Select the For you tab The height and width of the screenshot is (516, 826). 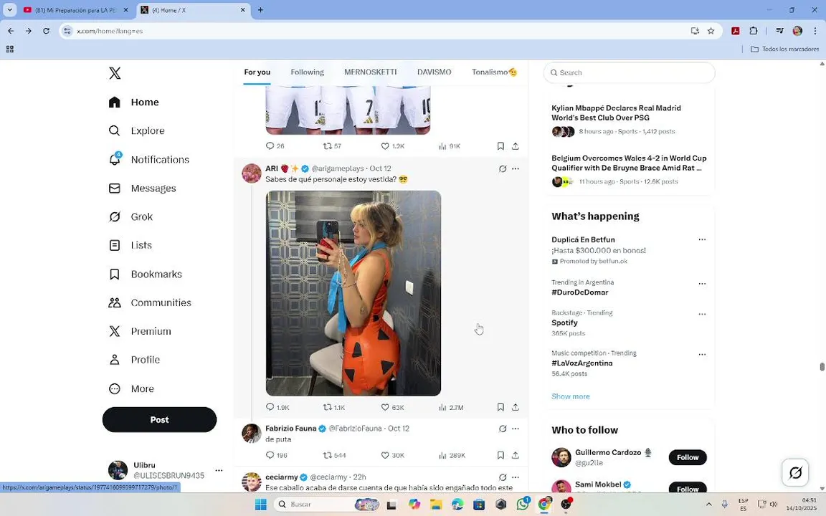(x=257, y=72)
